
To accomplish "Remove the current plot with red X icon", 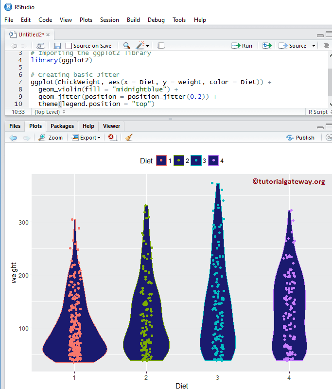I will coord(112,138).
